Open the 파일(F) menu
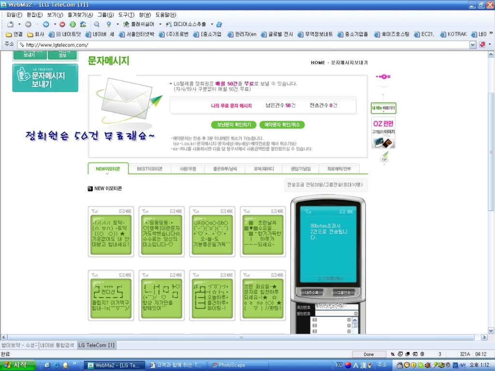The width and height of the screenshot is (495, 371). pyautogui.click(x=14, y=15)
